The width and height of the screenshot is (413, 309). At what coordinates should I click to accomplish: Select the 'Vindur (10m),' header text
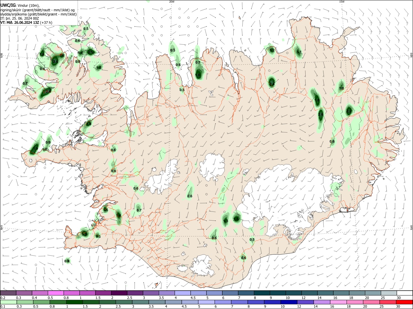click(28, 5)
